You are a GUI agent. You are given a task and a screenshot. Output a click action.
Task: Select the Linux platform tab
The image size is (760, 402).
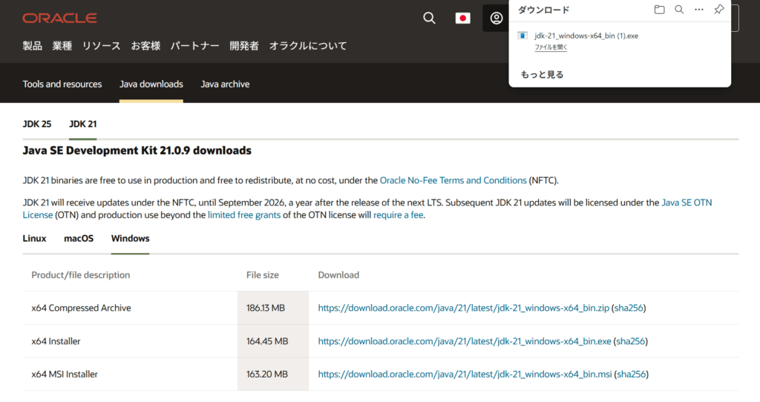[34, 238]
